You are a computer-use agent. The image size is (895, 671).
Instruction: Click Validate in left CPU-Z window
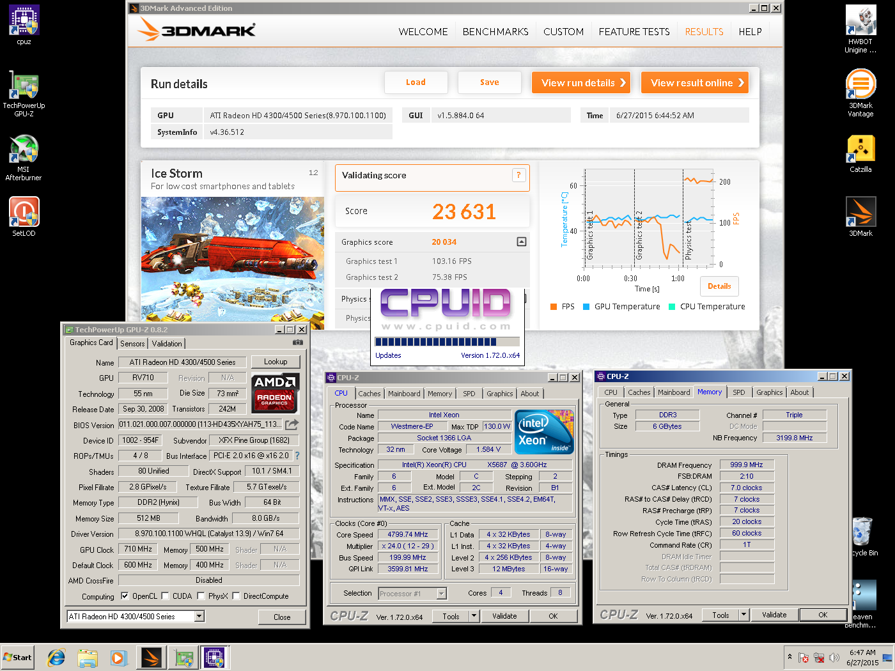pyautogui.click(x=504, y=616)
